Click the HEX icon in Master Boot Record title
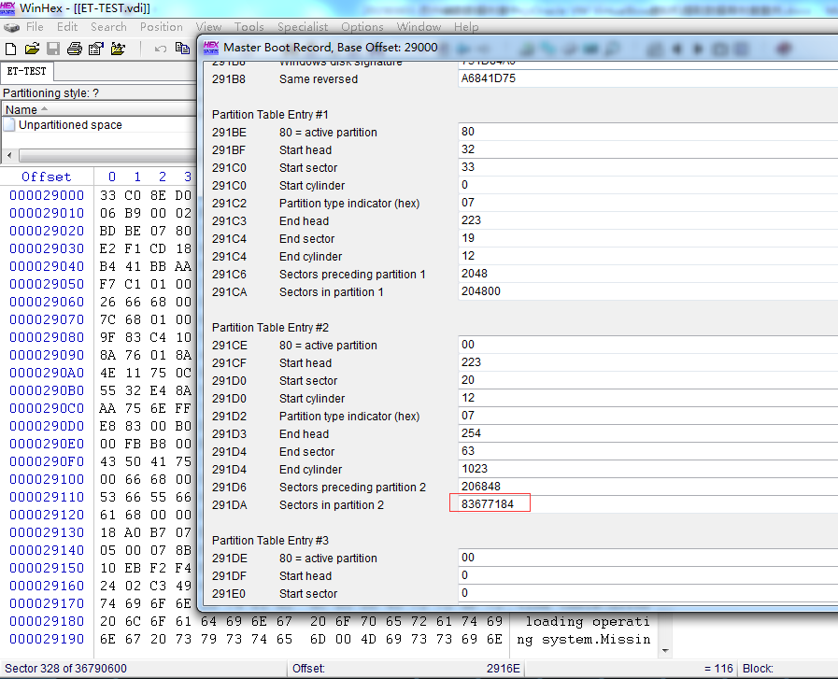Viewport: 838px width, 679px height. click(x=211, y=48)
